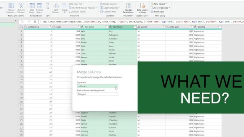
Task: Click Use First Row as Headers
Action: coord(83,8)
